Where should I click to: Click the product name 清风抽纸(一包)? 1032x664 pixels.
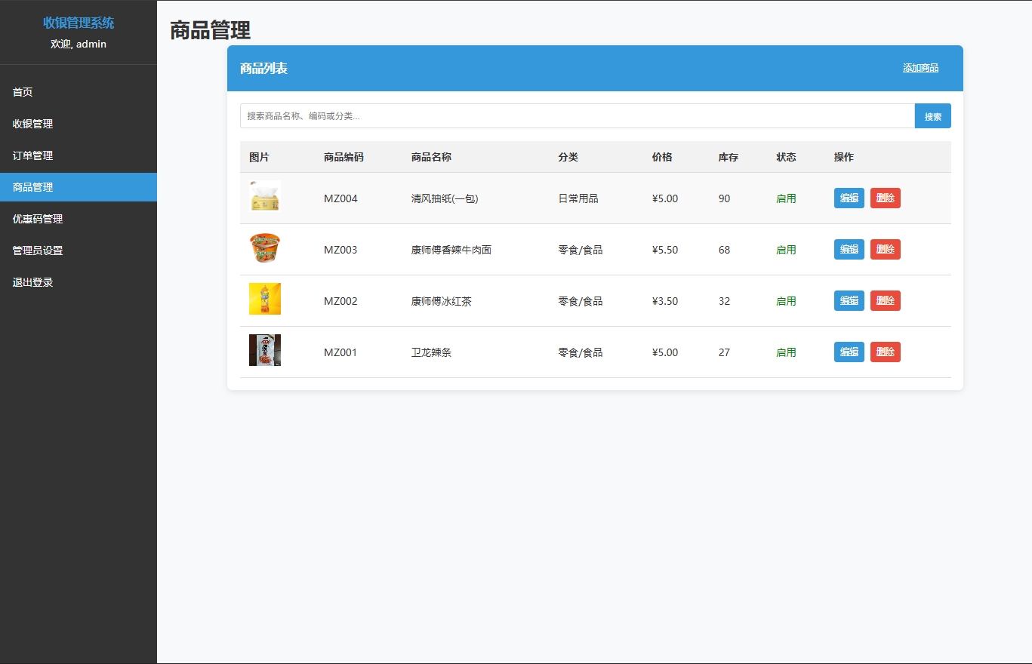[445, 198]
